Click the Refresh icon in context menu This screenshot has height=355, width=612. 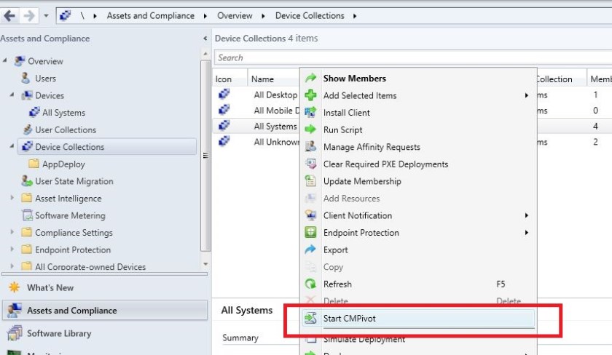311,284
